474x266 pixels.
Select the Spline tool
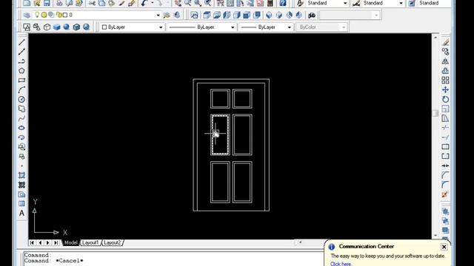click(x=21, y=118)
